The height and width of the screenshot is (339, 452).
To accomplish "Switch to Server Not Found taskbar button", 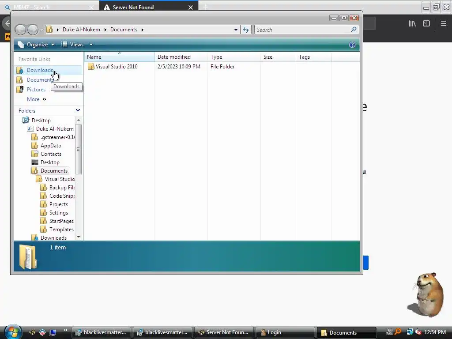I will click(224, 332).
